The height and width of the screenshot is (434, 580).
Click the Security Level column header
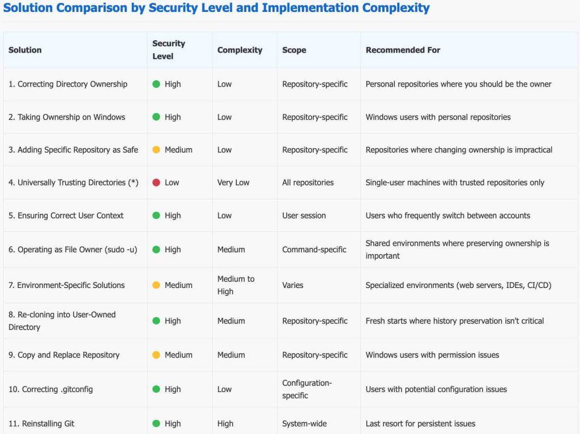coord(169,50)
